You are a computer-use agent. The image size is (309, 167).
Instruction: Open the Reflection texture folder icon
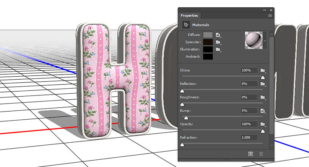pos(263,84)
